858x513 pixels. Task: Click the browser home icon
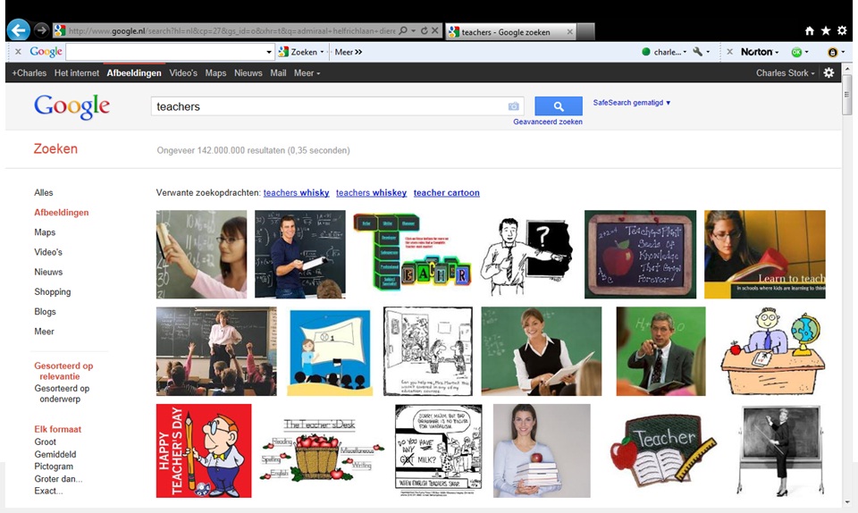810,30
